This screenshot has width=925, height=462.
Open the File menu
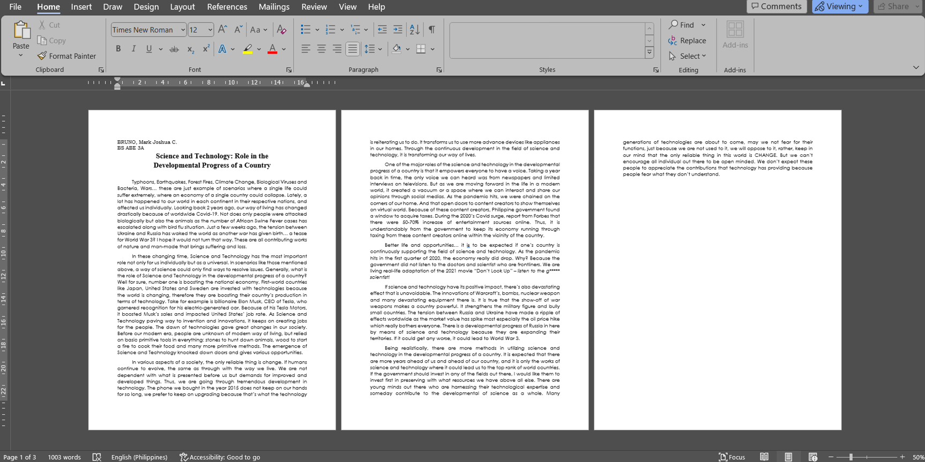coord(16,6)
